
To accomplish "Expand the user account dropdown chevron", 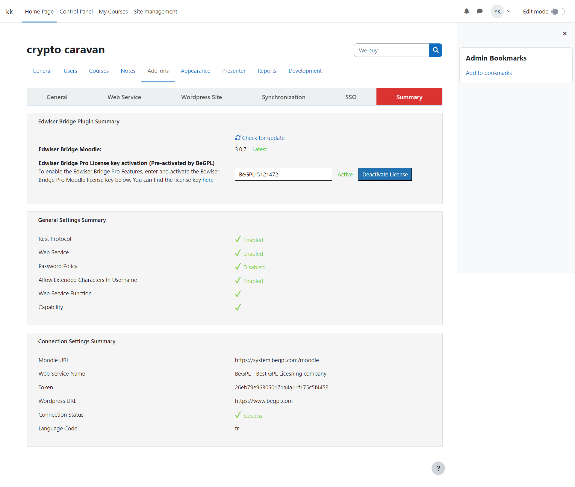I will coord(509,11).
